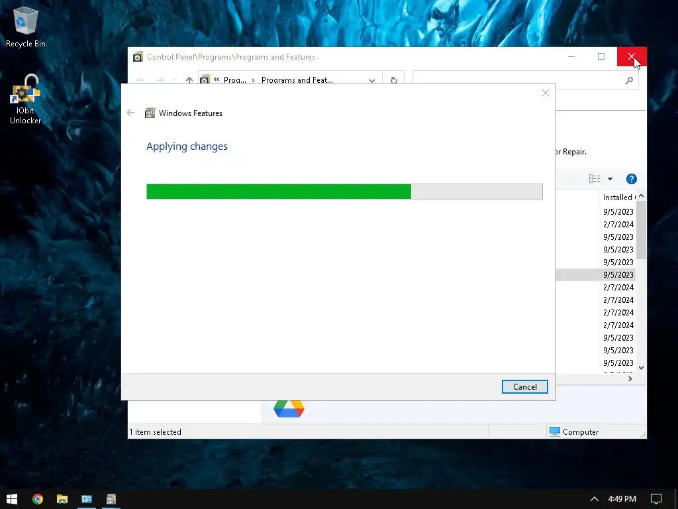Click the Google Drive icon in details pane
Screen dimensions: 678x509
[289, 408]
